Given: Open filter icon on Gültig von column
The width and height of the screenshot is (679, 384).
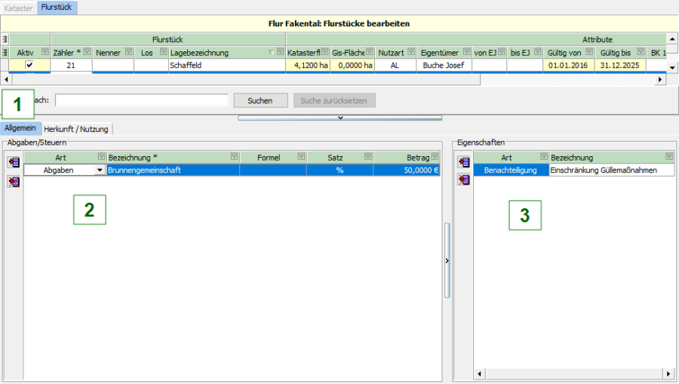Looking at the screenshot, I should 588,52.
